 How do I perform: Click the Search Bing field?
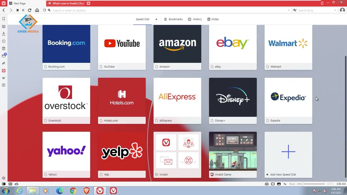point(315,10)
